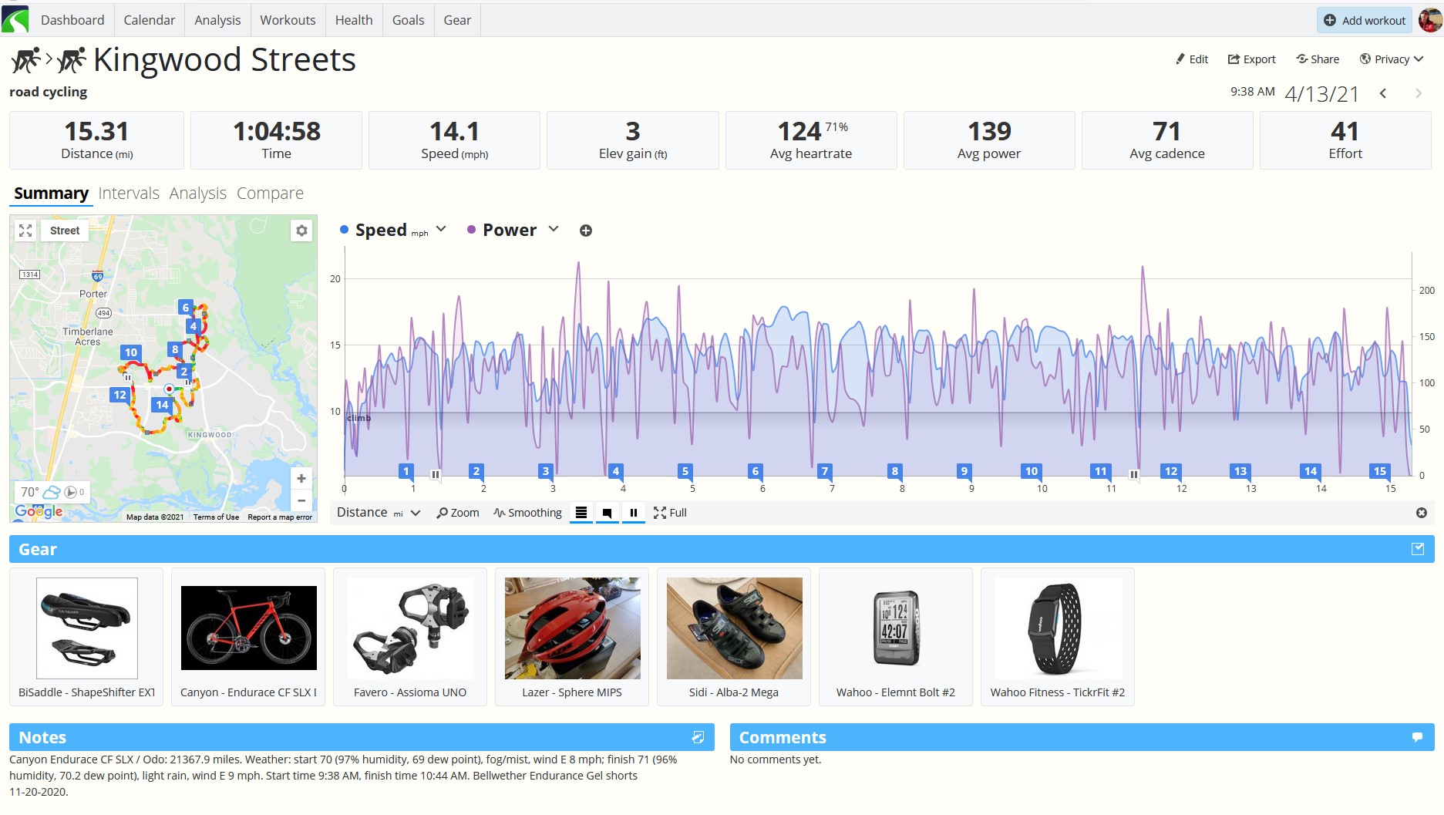Open the Gear menu in navbar
The height and width of the screenshot is (815, 1444).
click(x=457, y=20)
